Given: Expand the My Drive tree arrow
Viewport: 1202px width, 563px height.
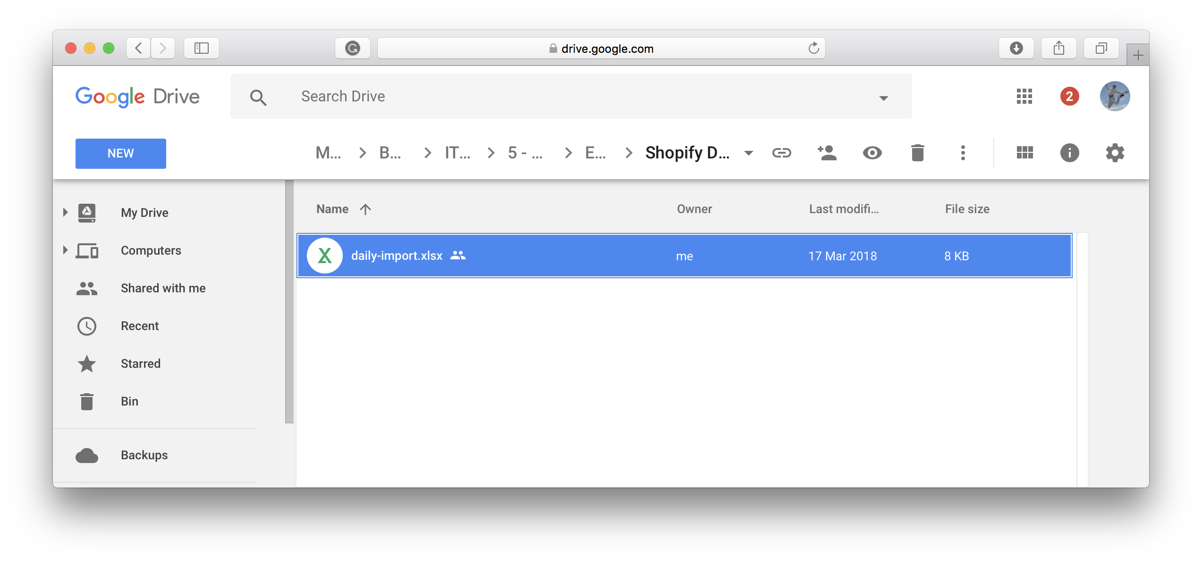Looking at the screenshot, I should [65, 212].
